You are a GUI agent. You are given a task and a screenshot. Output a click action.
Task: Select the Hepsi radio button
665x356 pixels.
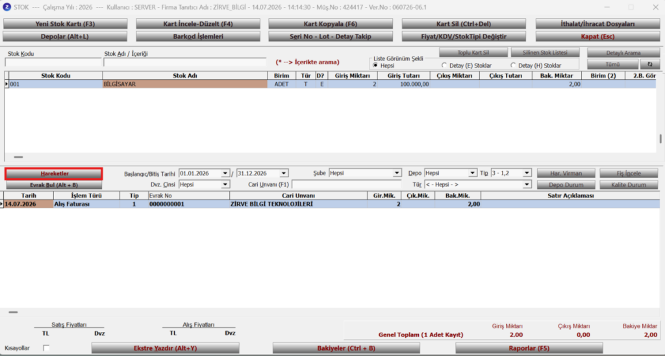click(x=375, y=66)
